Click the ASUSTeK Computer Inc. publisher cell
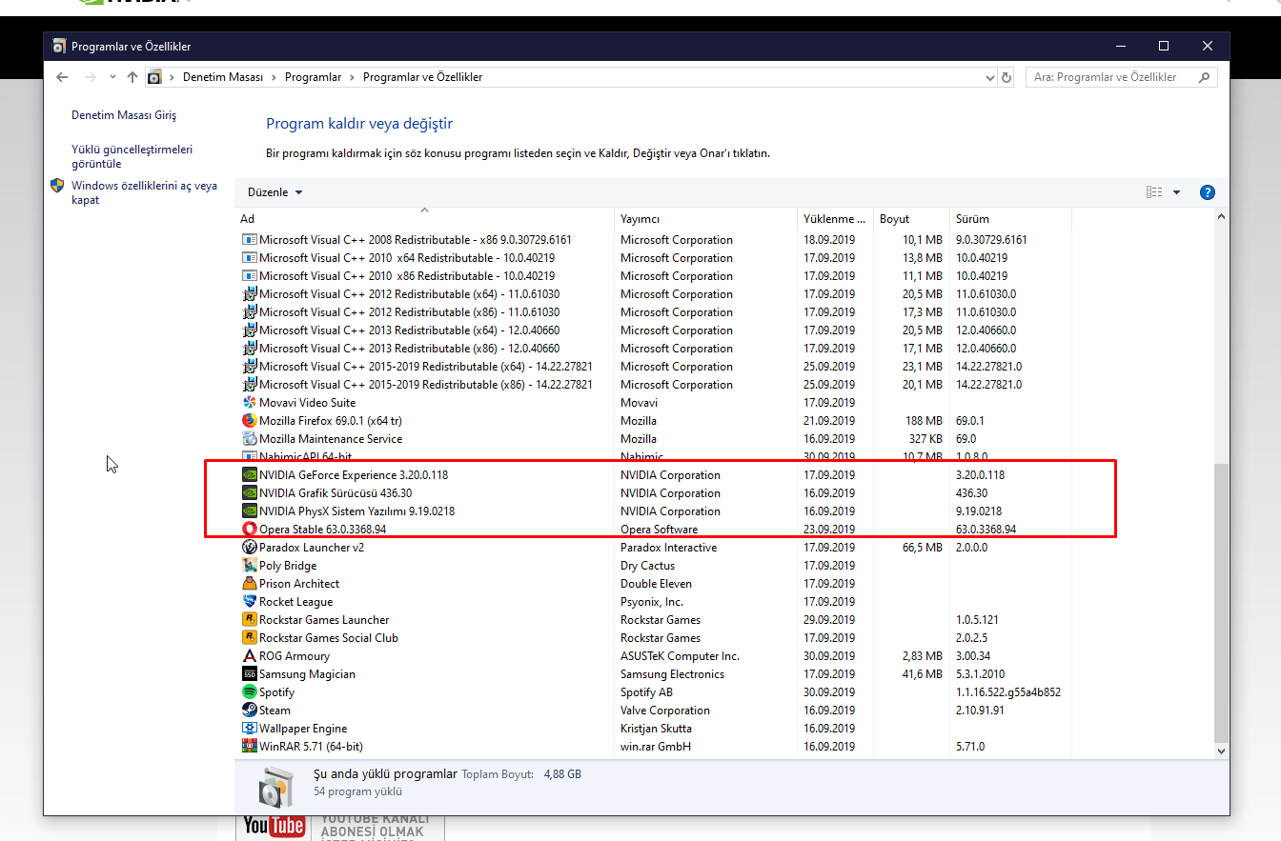Viewport: 1281px width, 841px height. 680,656
